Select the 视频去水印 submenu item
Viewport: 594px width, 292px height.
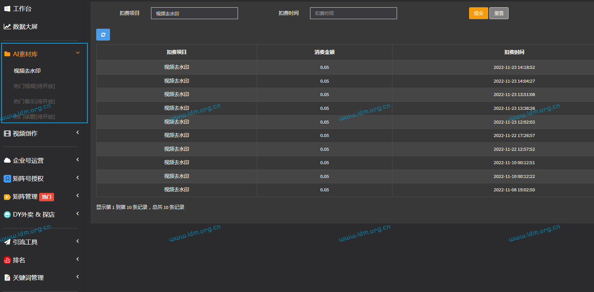coord(27,71)
